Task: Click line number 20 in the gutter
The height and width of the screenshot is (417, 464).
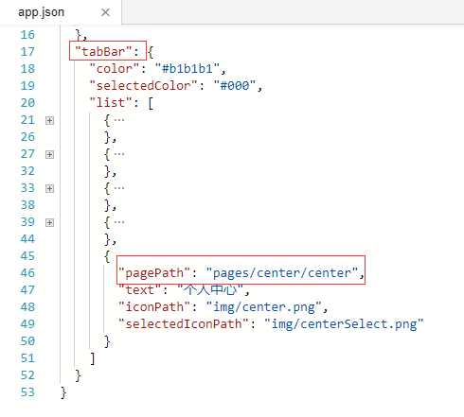Action: pyautogui.click(x=27, y=103)
